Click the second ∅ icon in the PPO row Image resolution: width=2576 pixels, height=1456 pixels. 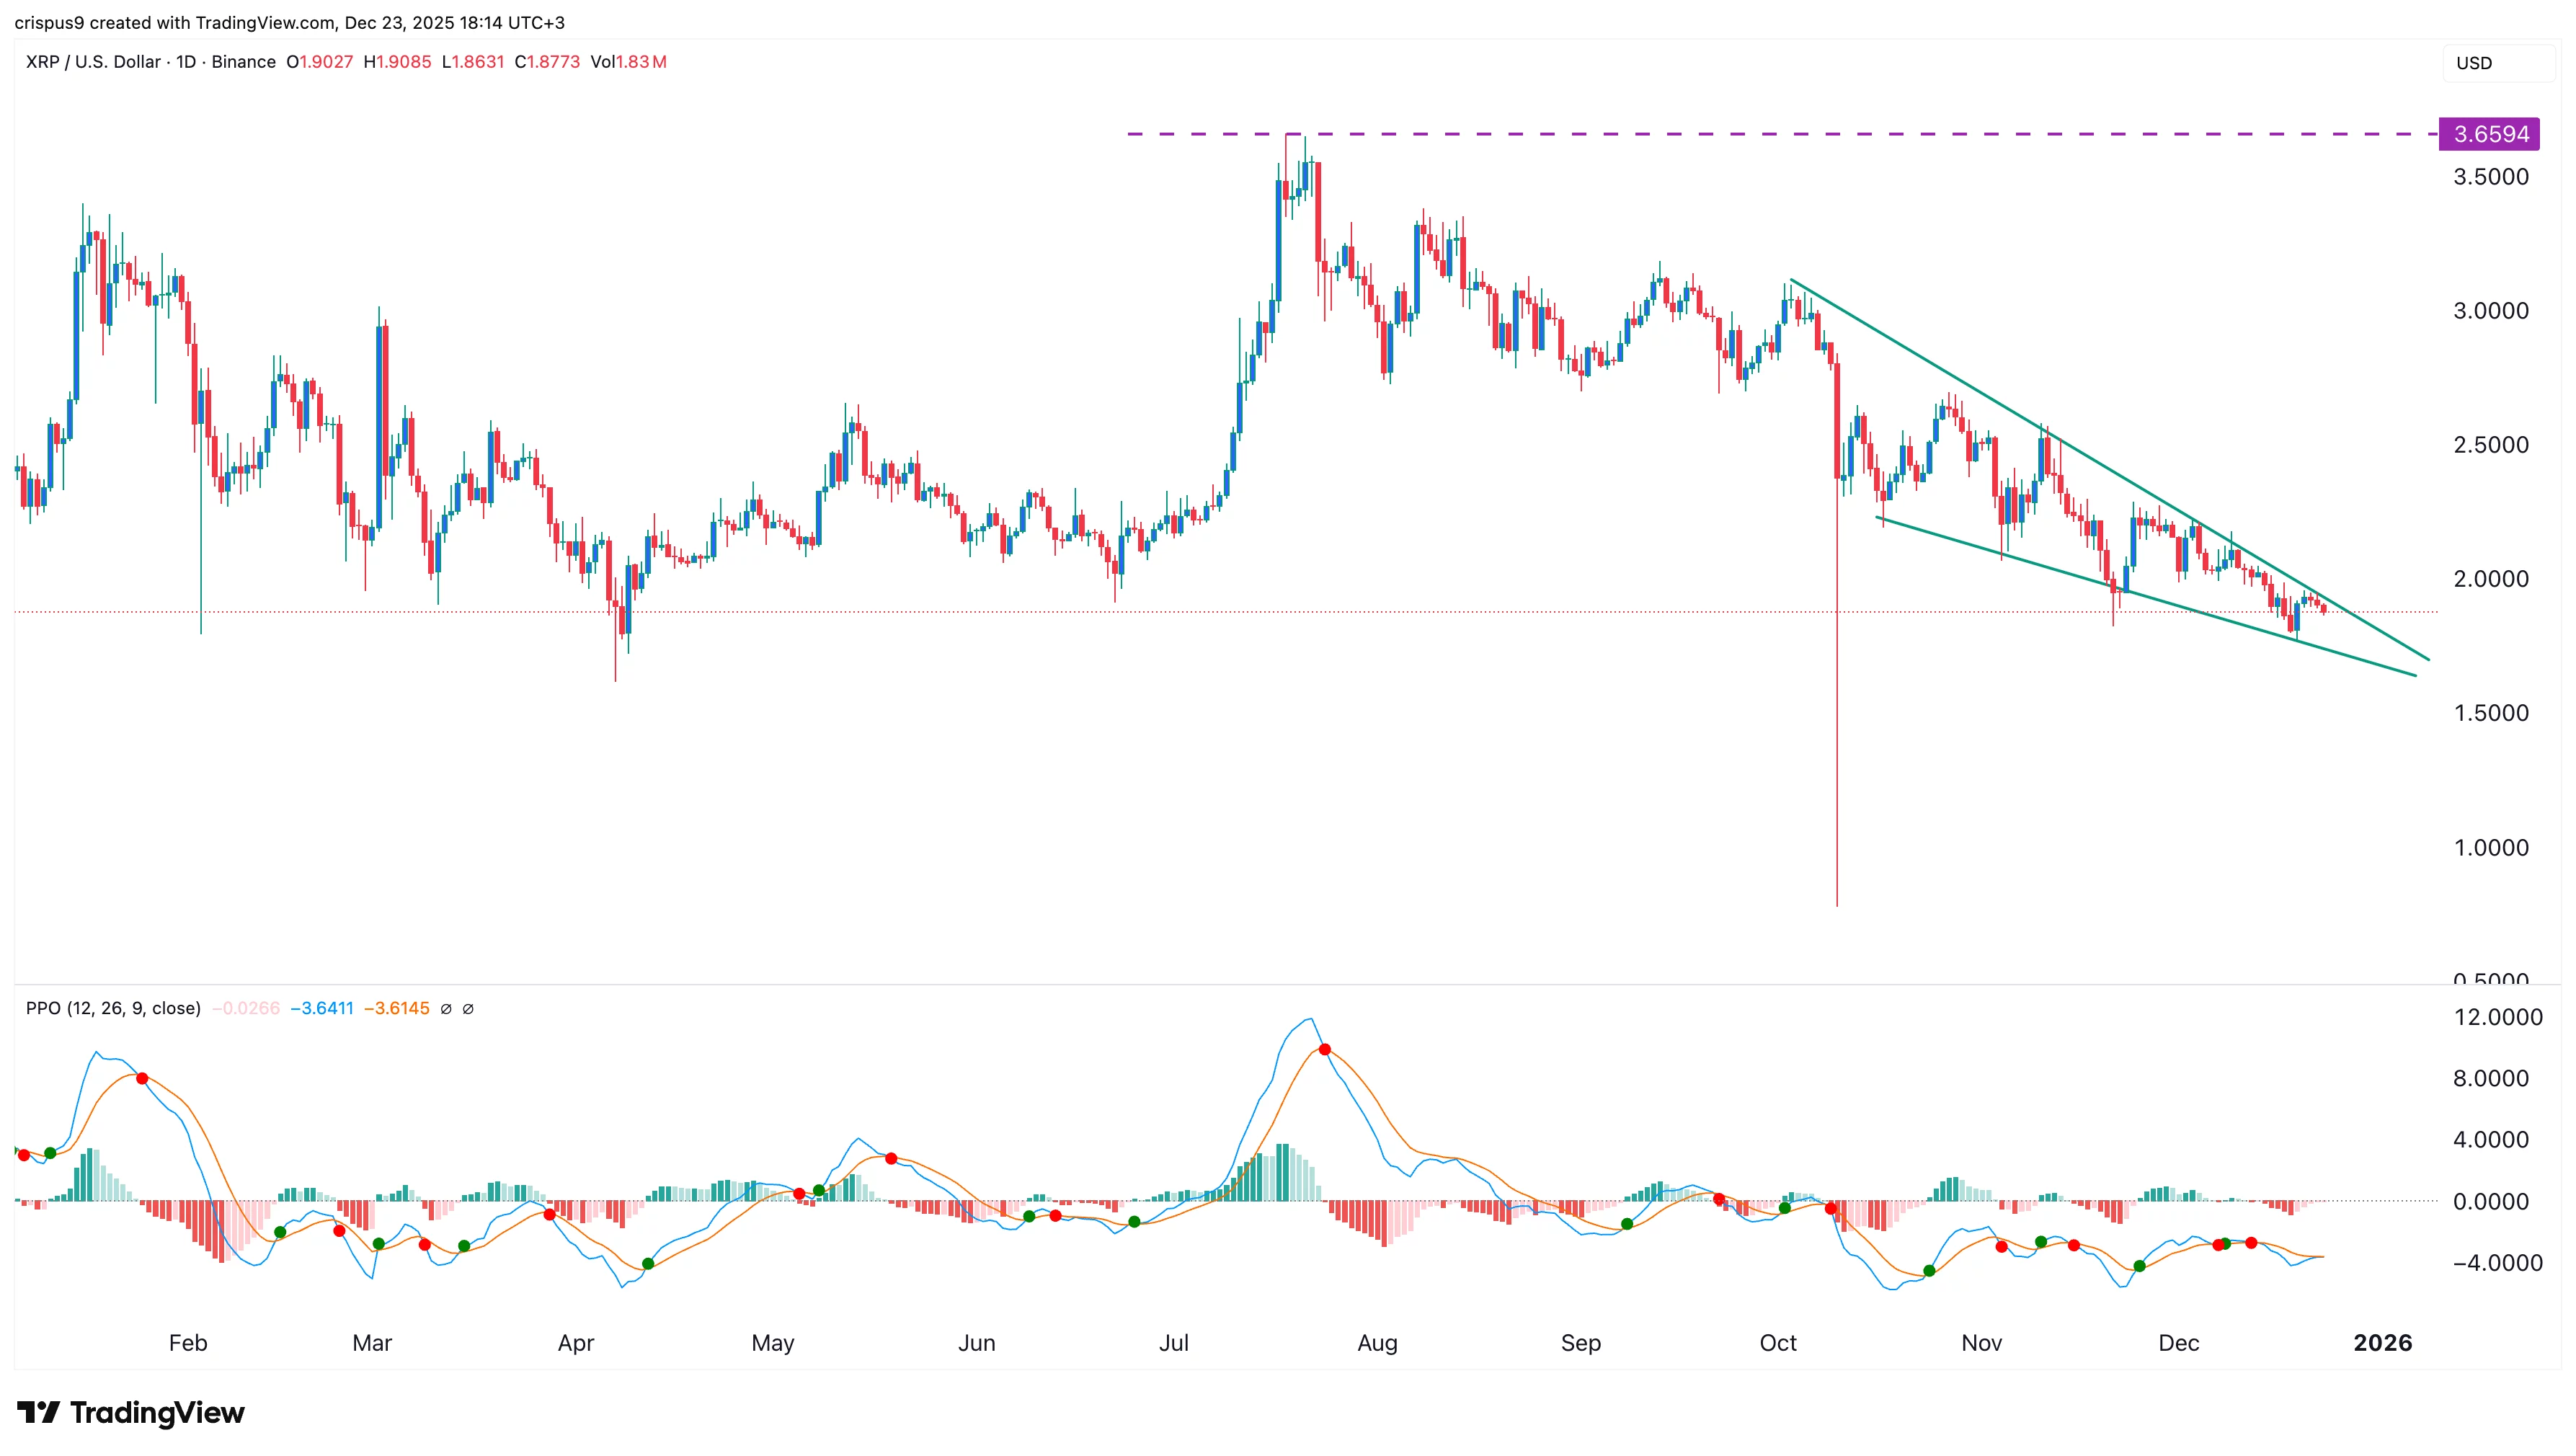[469, 1008]
